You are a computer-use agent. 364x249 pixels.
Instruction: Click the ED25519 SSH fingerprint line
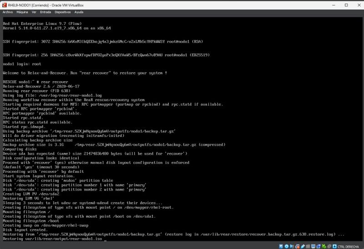pyautogui.click(x=106, y=55)
